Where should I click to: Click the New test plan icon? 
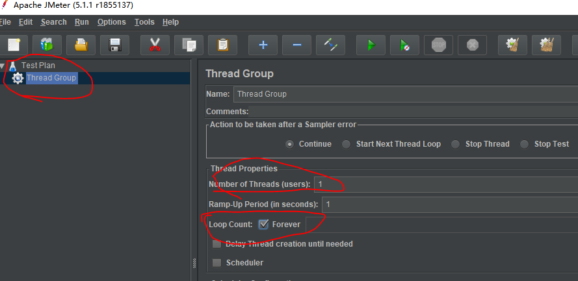[x=13, y=45]
